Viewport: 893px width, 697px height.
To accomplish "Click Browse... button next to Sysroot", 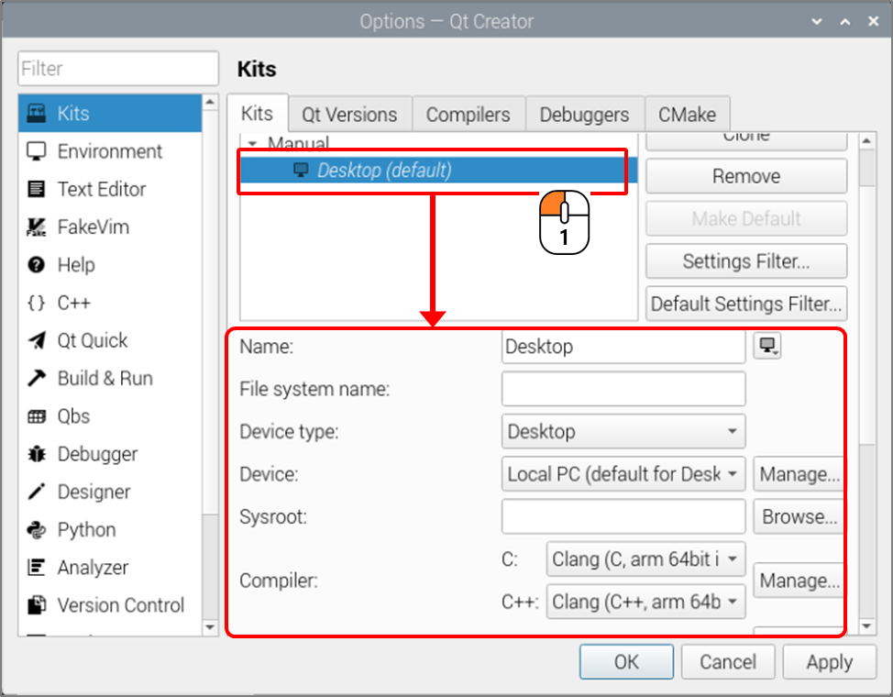I will coord(799,517).
